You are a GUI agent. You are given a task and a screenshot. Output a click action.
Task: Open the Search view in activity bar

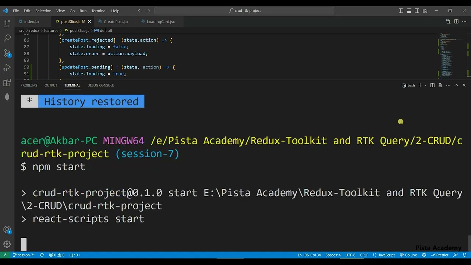click(x=7, y=38)
